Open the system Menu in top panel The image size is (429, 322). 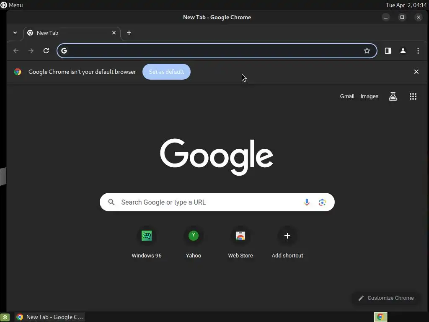click(x=12, y=5)
